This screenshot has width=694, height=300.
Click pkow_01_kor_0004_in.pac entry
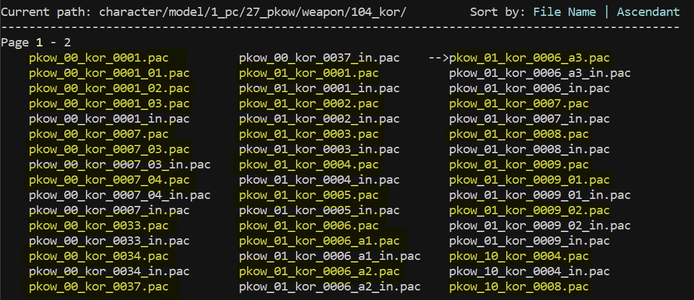(x=319, y=180)
